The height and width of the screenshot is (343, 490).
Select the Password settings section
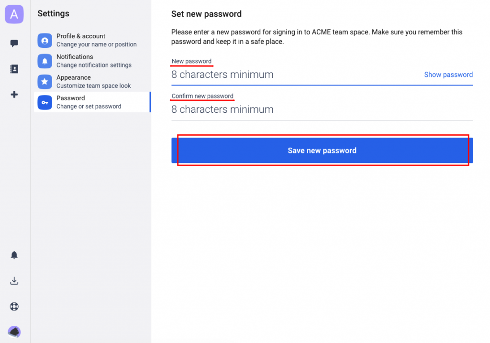[x=91, y=102]
